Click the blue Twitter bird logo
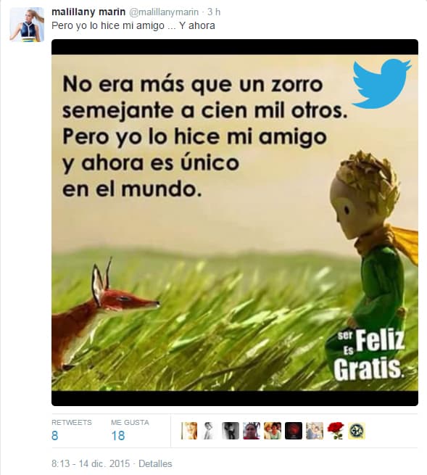This screenshot has height=475, width=427. click(381, 83)
